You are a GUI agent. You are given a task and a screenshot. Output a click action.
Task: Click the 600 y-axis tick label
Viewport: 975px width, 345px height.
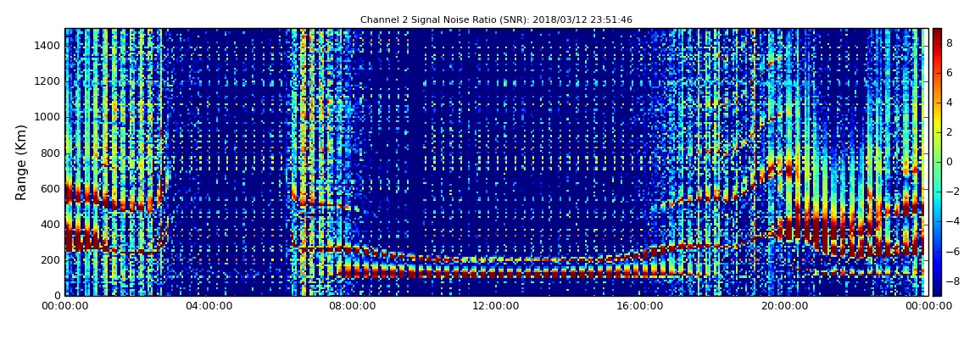[52, 188]
